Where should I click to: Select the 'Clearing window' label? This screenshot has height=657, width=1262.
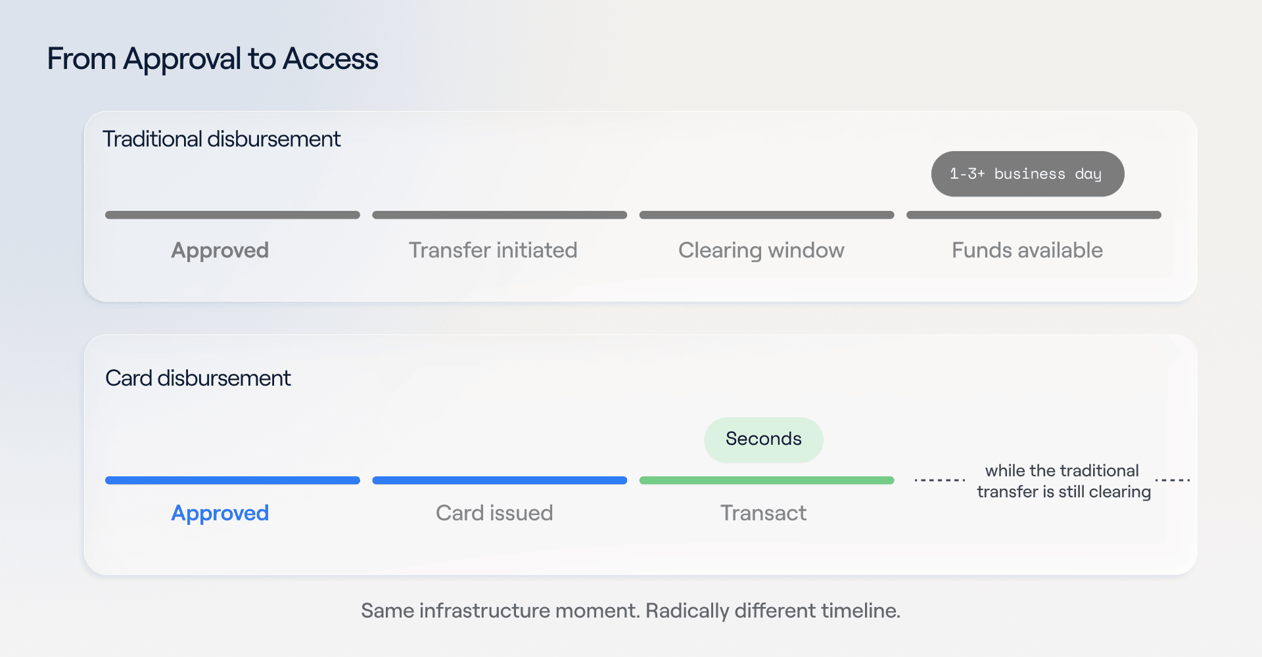coord(761,250)
